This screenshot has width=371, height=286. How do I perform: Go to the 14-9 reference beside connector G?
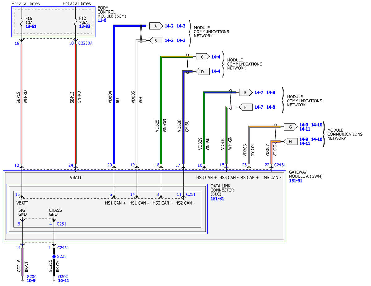click(x=304, y=125)
